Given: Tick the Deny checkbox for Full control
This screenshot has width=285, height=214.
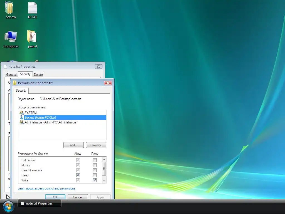Looking at the screenshot, I should point(95,160).
